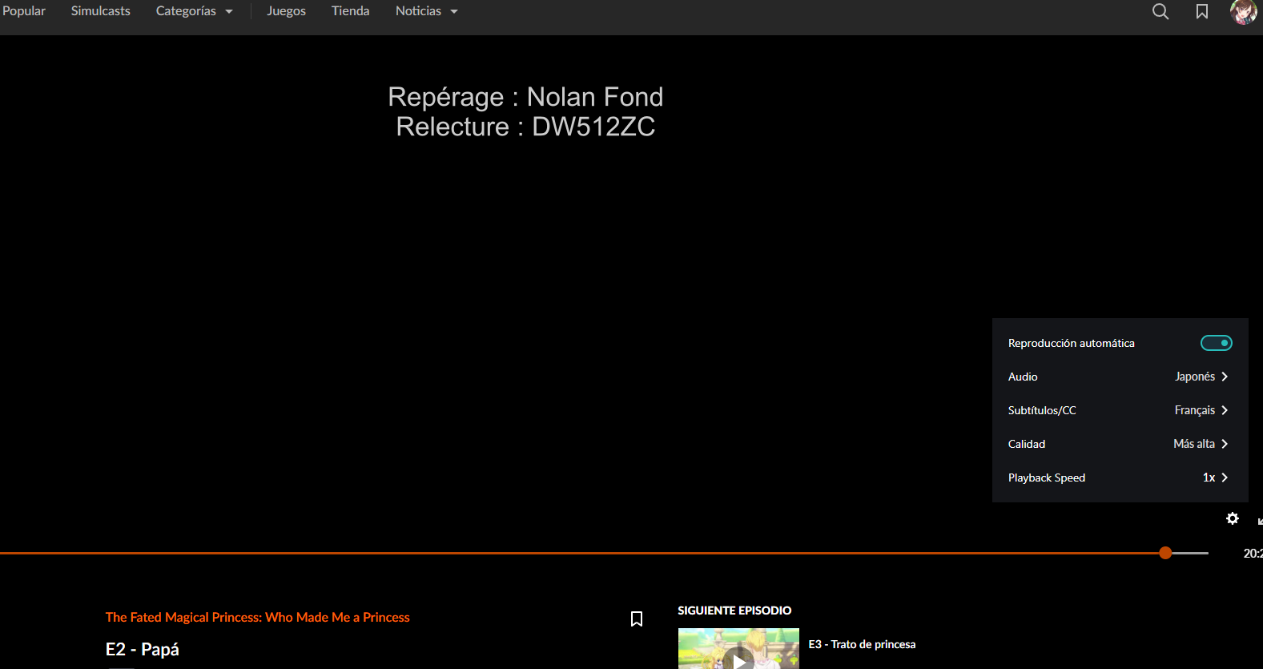Click the settings gear icon in player
This screenshot has height=669, width=1263.
tap(1232, 518)
